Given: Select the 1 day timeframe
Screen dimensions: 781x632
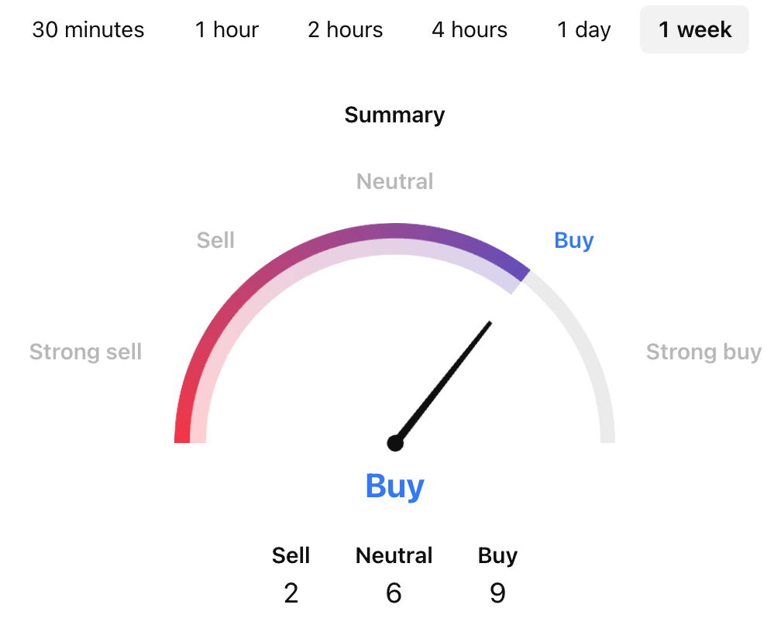Looking at the screenshot, I should click(x=584, y=30).
